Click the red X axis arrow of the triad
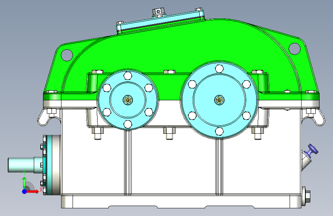 click(x=33, y=191)
